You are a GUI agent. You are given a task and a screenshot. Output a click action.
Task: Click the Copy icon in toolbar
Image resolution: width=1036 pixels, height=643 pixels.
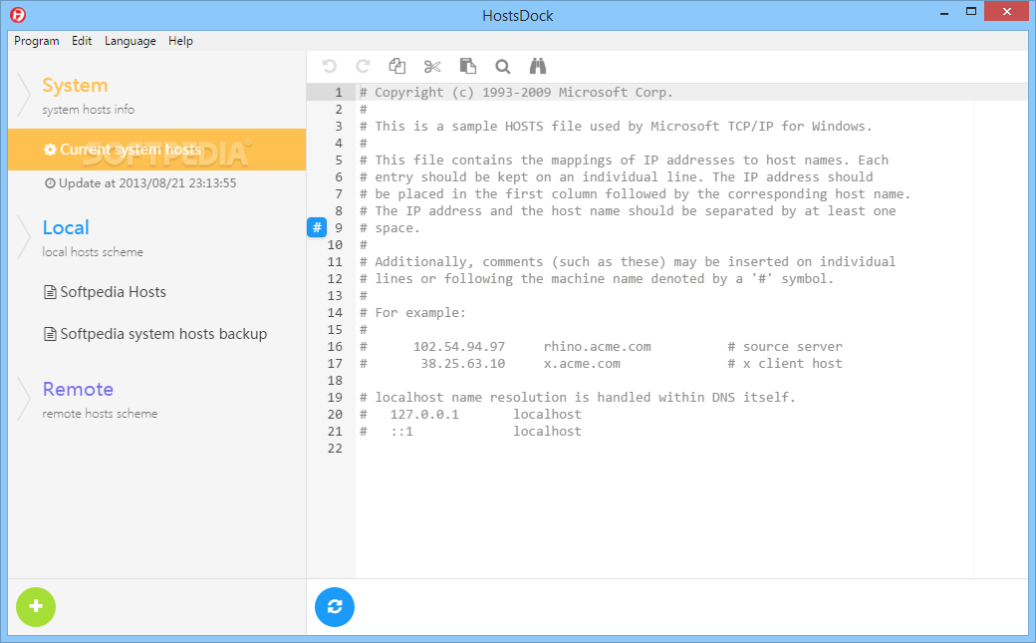click(x=397, y=66)
